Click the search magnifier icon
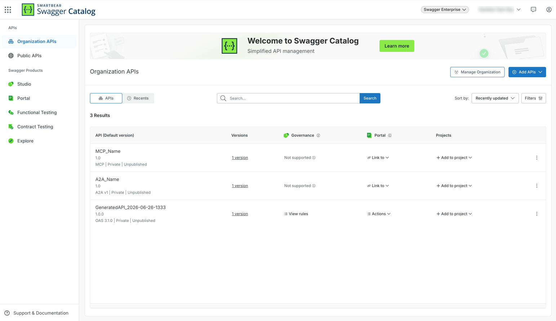Viewport: 556px width, 321px height. (x=223, y=98)
